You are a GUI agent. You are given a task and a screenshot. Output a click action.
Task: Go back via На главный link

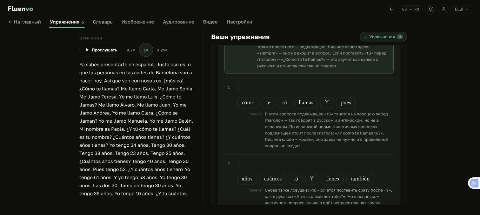tap(24, 22)
